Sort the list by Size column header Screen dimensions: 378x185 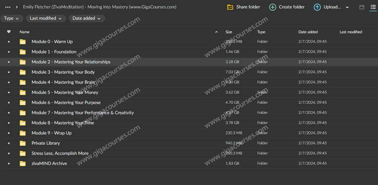229,32
